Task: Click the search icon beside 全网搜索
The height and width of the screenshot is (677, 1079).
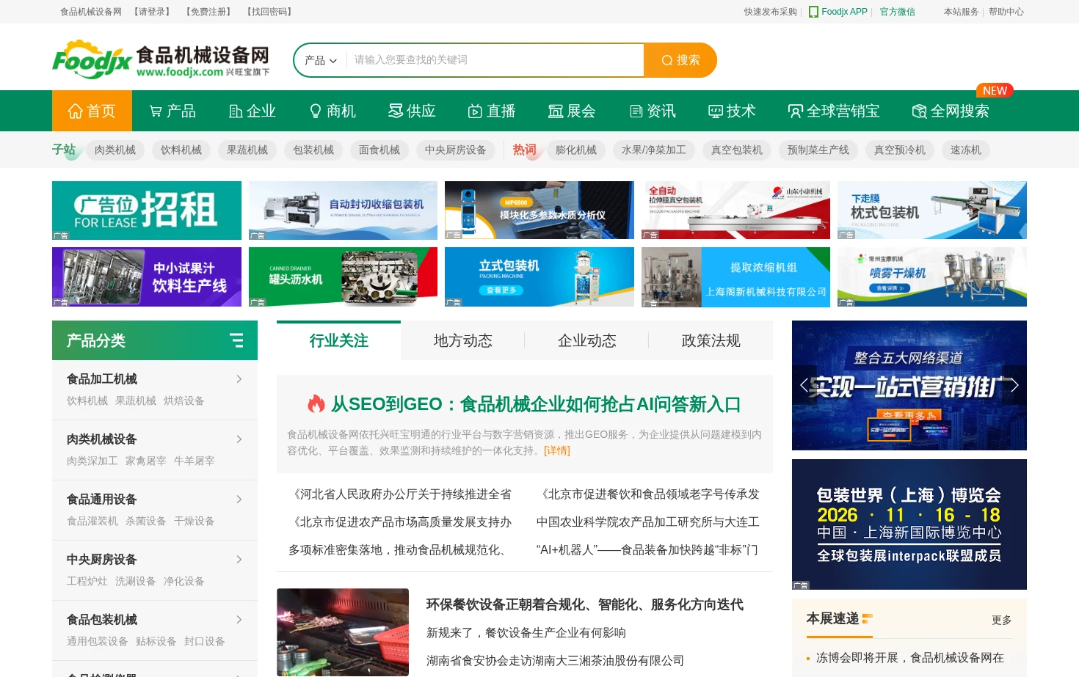Action: [919, 111]
